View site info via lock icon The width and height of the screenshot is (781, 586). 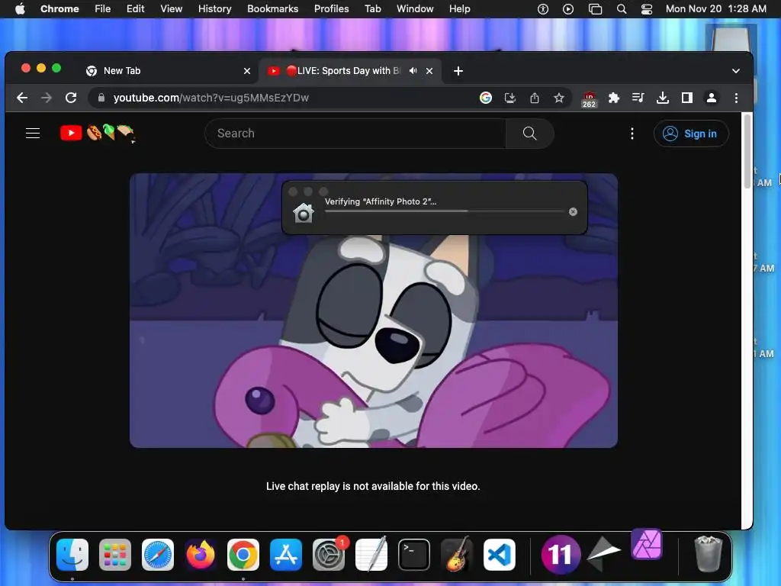click(101, 98)
